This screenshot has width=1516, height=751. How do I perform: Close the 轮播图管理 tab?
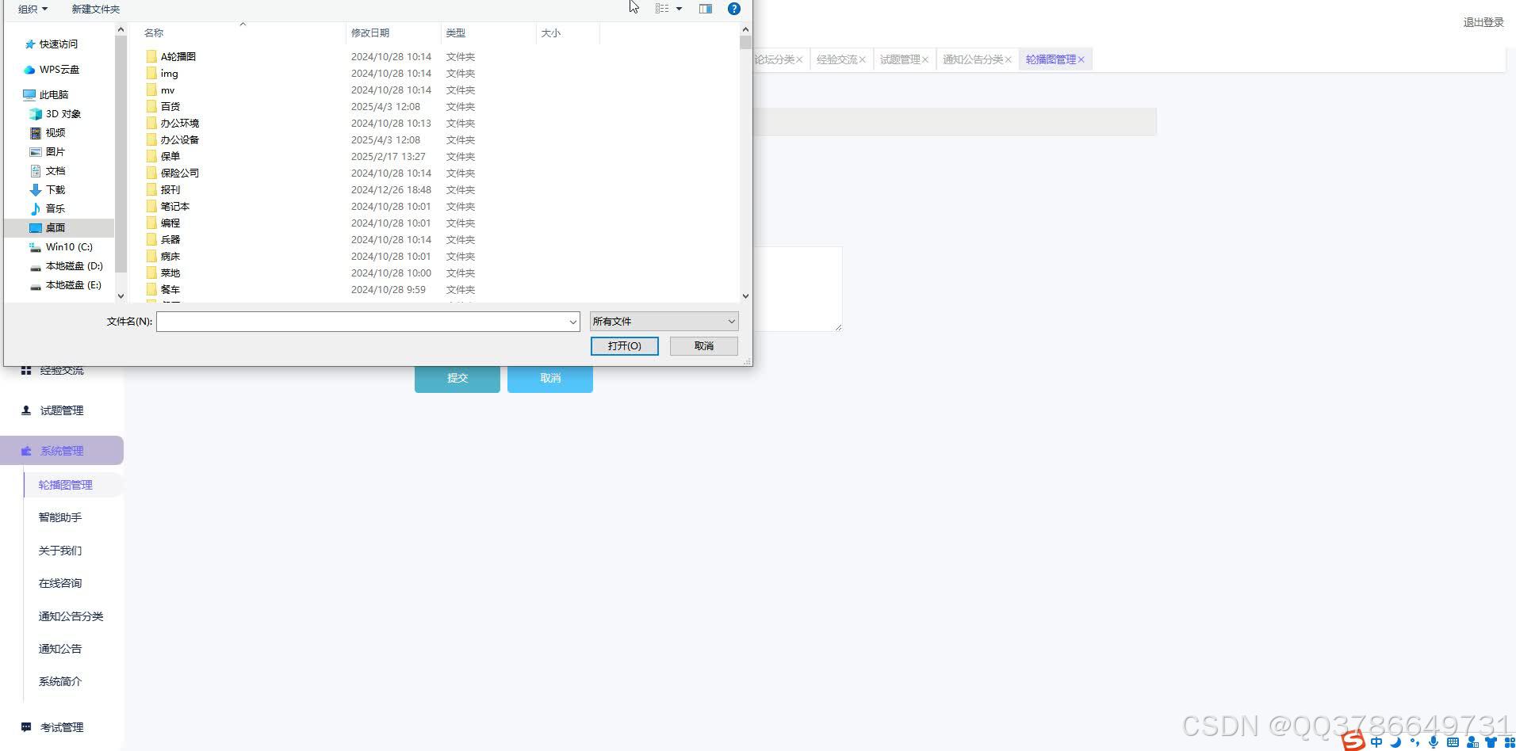point(1081,59)
